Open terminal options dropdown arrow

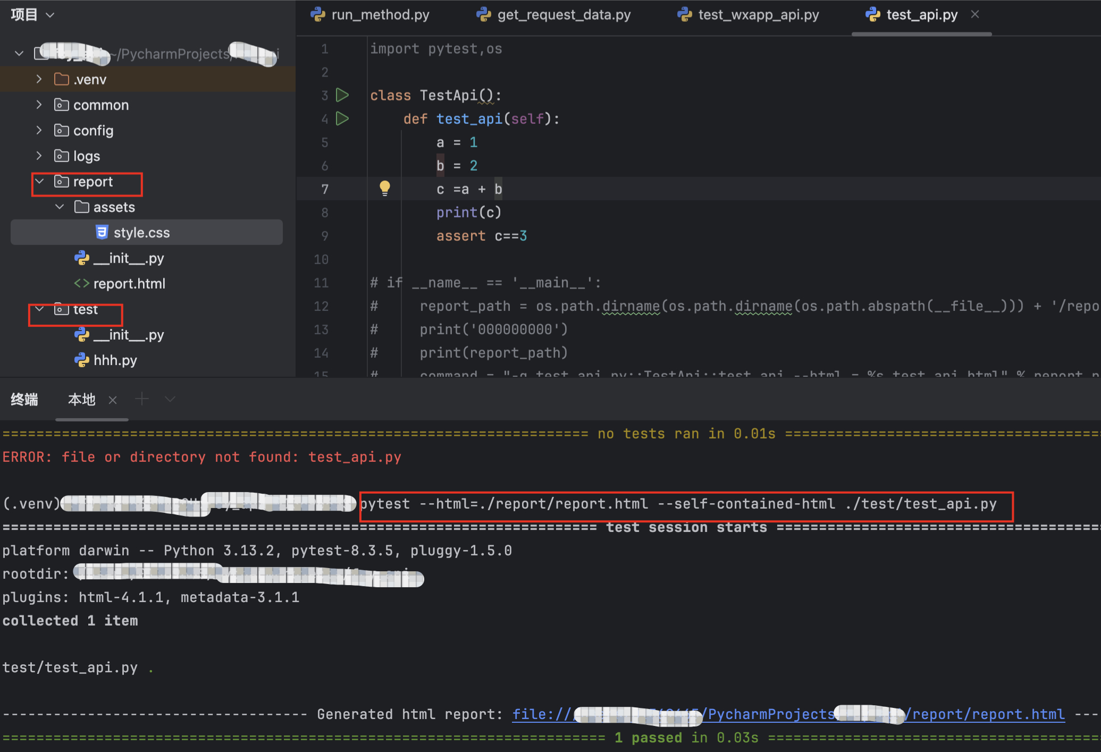[170, 399]
